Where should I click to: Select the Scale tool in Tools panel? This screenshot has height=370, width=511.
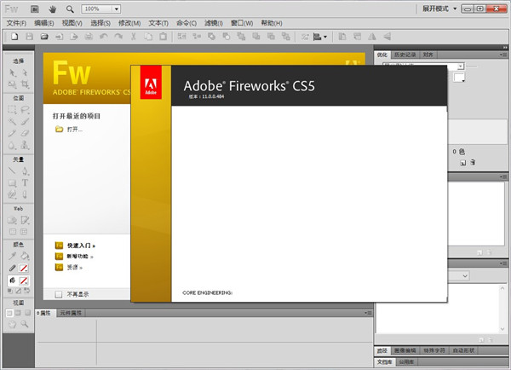click(x=13, y=84)
